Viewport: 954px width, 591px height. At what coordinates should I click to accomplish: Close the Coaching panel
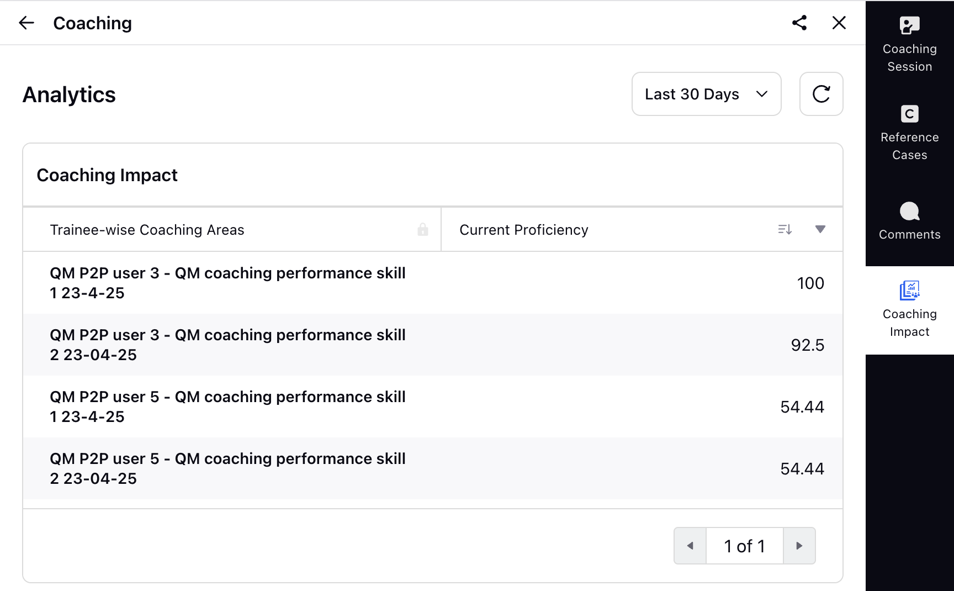(x=839, y=23)
